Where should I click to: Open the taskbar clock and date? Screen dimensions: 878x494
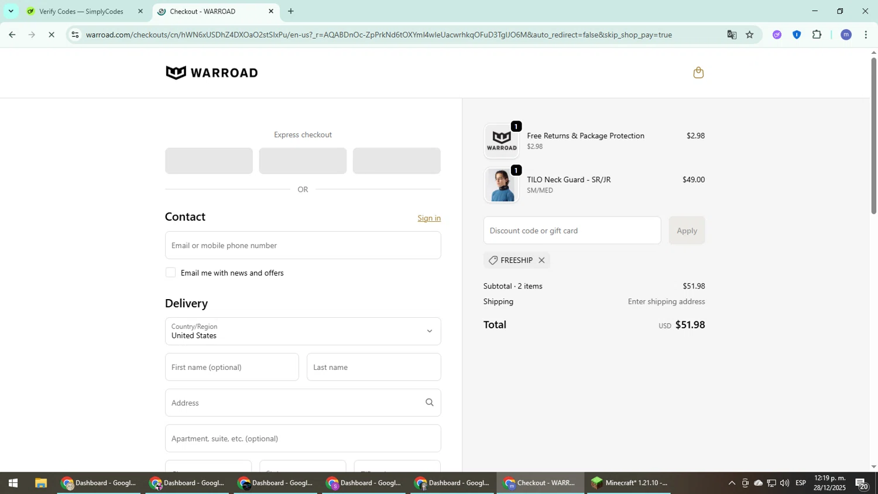coord(829,483)
